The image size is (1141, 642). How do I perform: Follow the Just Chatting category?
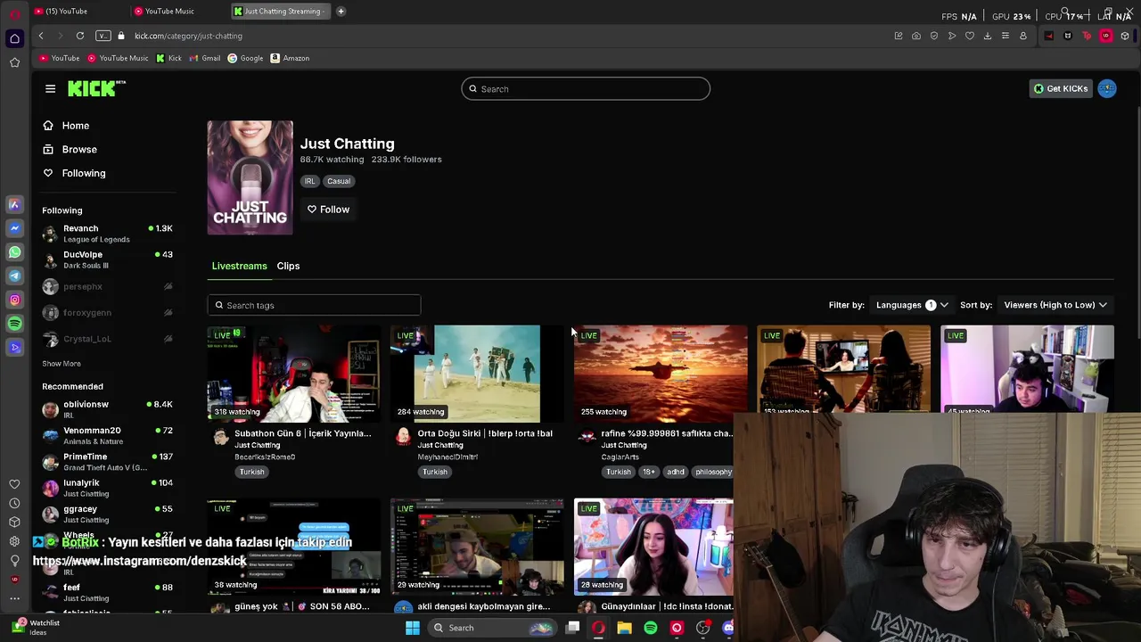[328, 210]
